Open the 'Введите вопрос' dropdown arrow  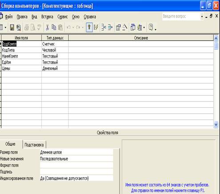click(x=202, y=16)
